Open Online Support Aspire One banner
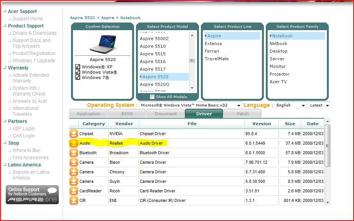This screenshot has width=354, height=221. tap(32, 195)
